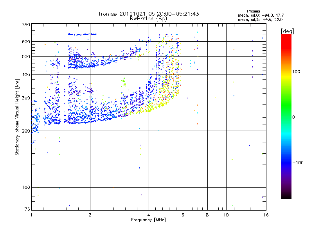Click the x-axis tick label '10'

[x=226, y=215]
